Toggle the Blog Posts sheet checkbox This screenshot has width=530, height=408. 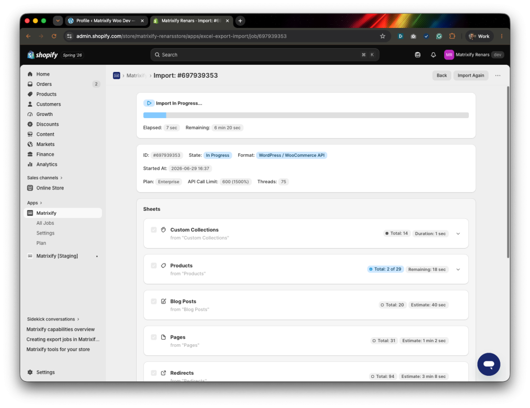pos(154,301)
